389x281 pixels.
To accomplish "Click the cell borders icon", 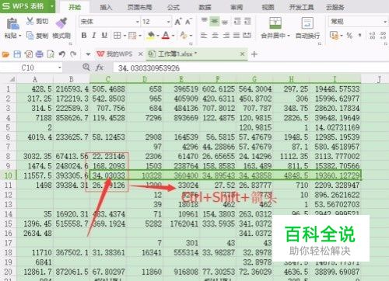I will pos(117,36).
